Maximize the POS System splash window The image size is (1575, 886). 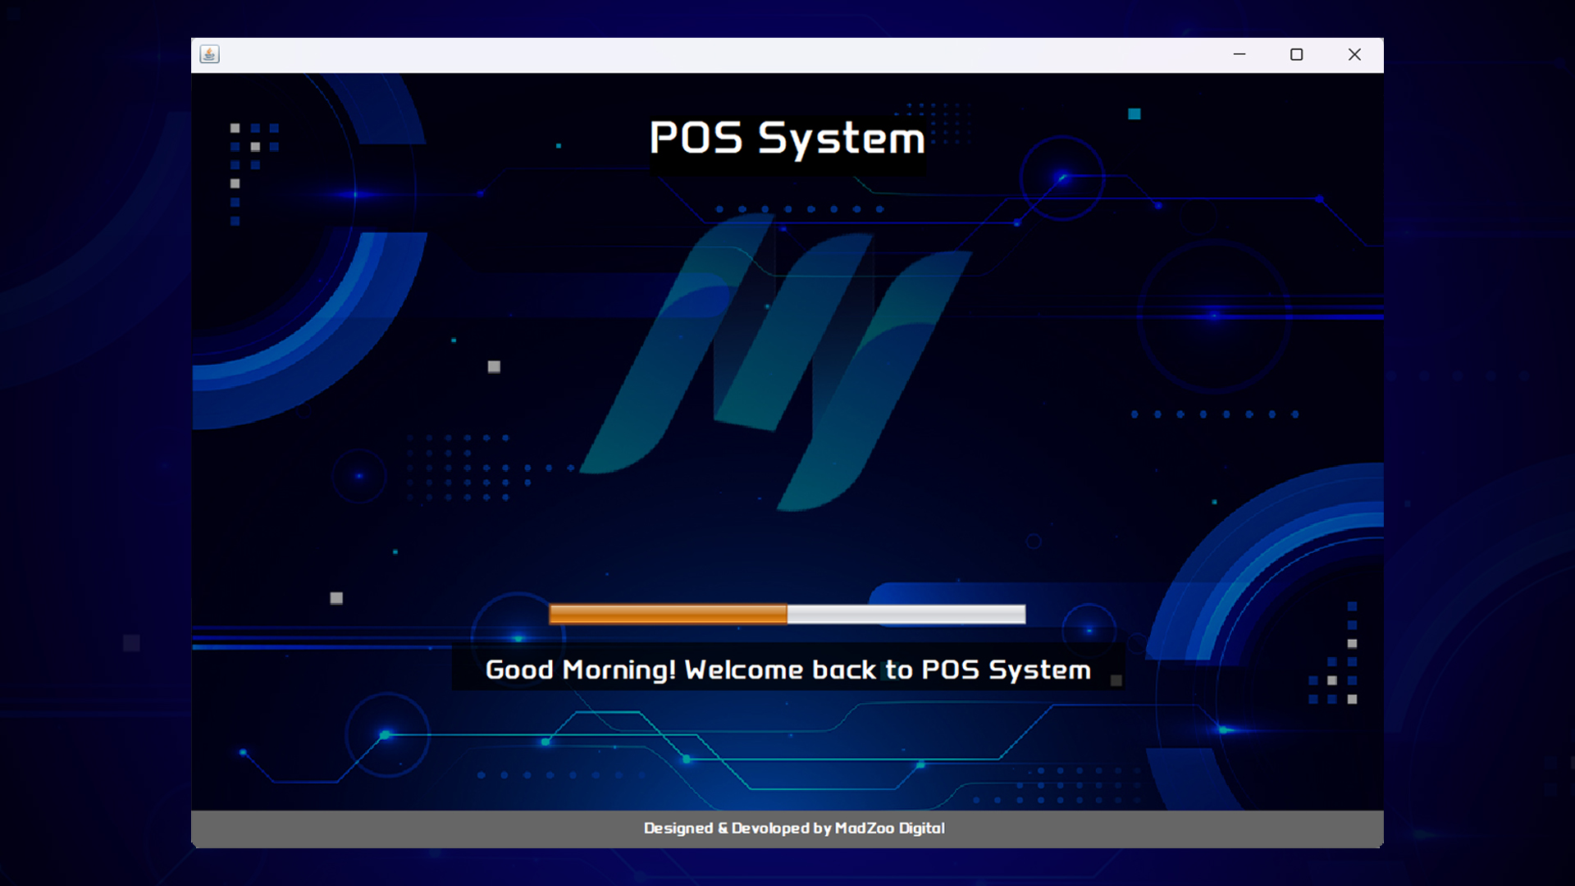[1297, 54]
